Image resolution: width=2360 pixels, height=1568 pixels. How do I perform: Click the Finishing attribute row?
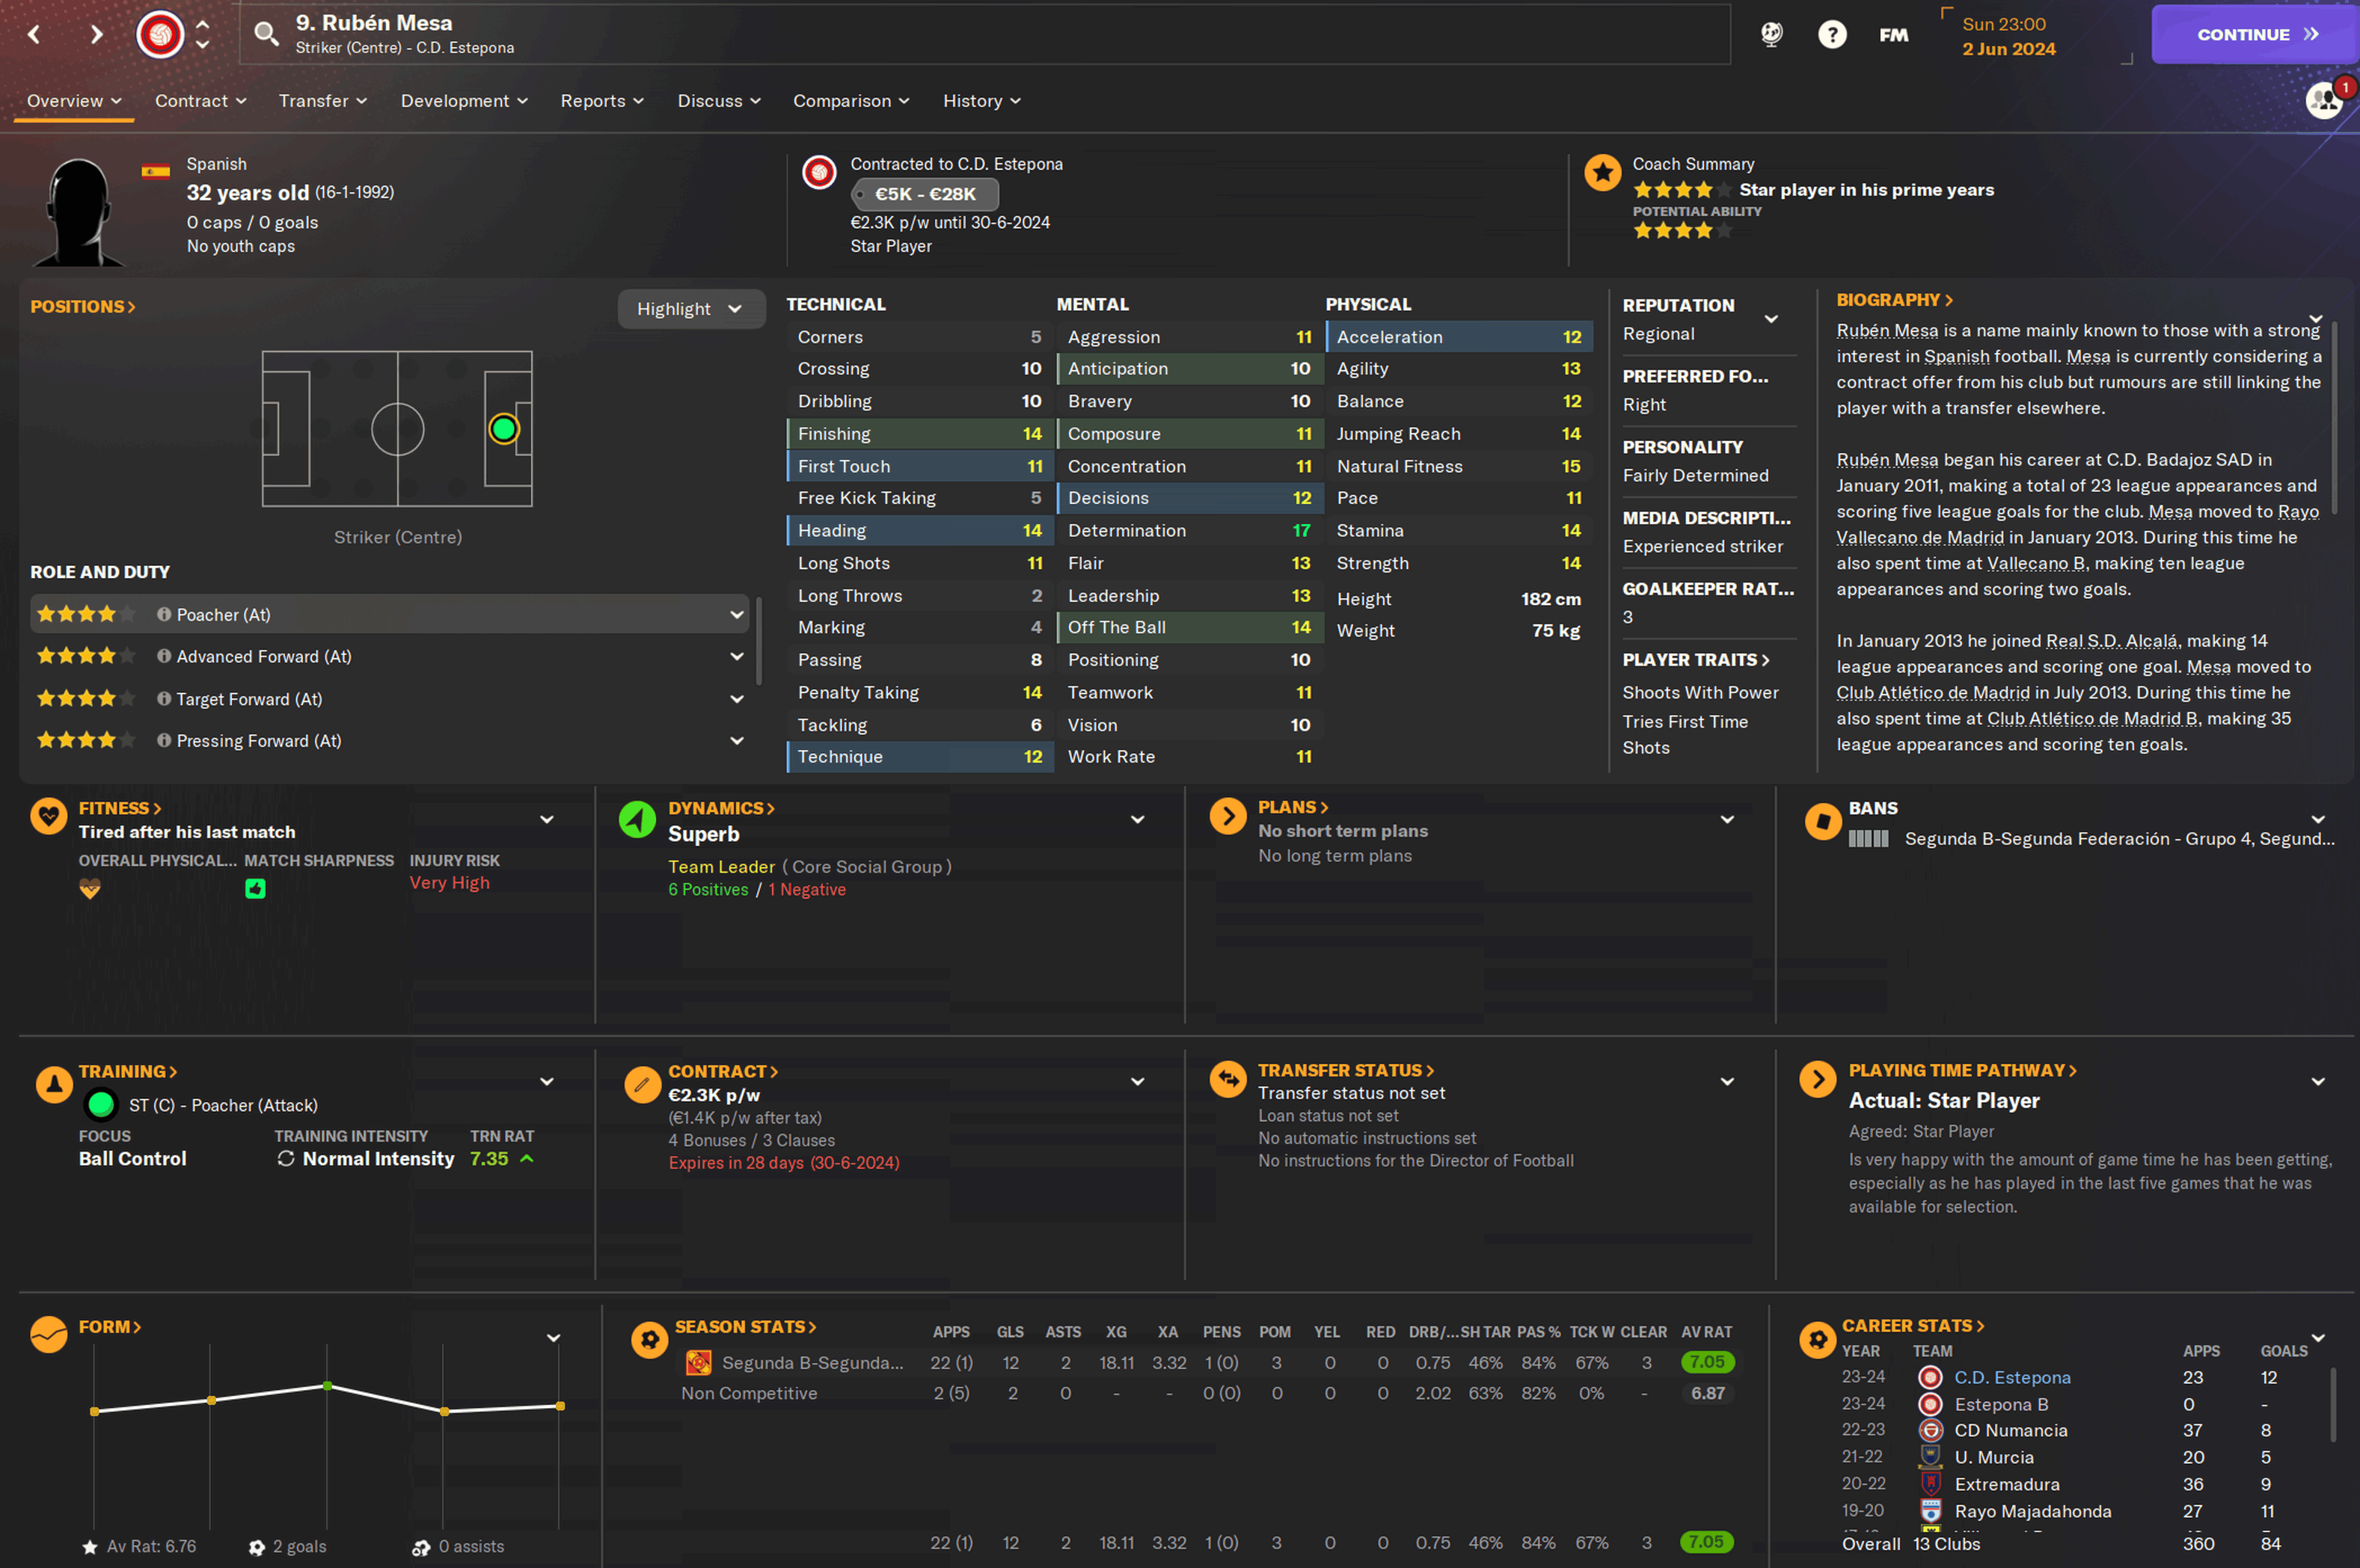(x=919, y=434)
